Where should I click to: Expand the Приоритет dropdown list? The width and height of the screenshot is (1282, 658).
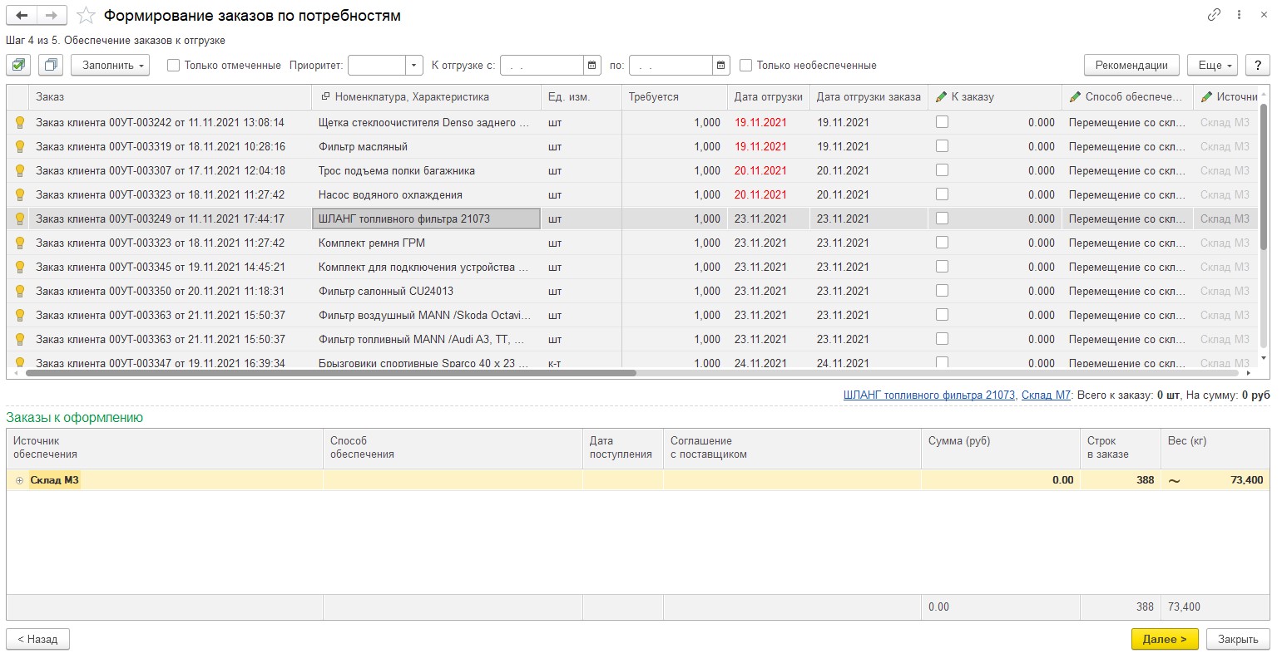pyautogui.click(x=414, y=65)
